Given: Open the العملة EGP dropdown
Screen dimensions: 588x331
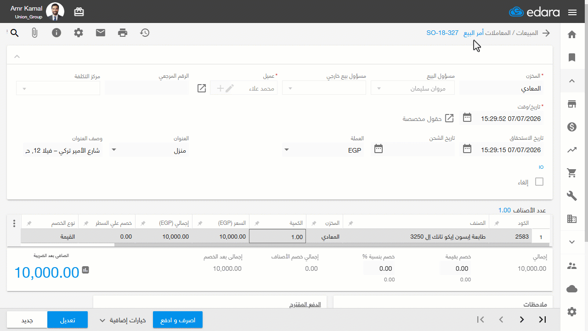Looking at the screenshot, I should click(x=322, y=150).
